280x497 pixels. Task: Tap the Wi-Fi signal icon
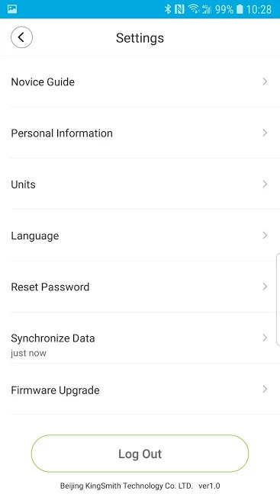click(194, 9)
